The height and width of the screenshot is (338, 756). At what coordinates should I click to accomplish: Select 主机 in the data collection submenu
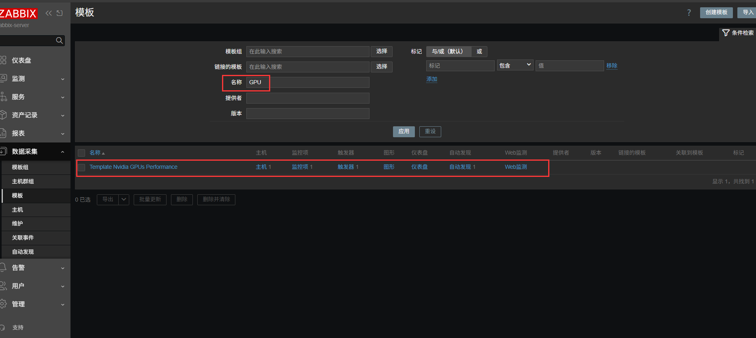click(17, 210)
